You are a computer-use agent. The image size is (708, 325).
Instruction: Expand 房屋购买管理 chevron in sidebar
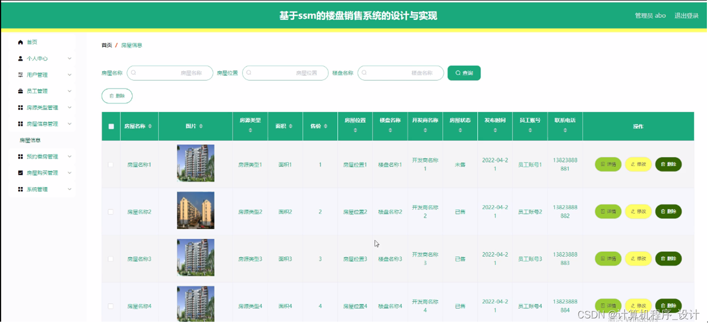click(69, 173)
